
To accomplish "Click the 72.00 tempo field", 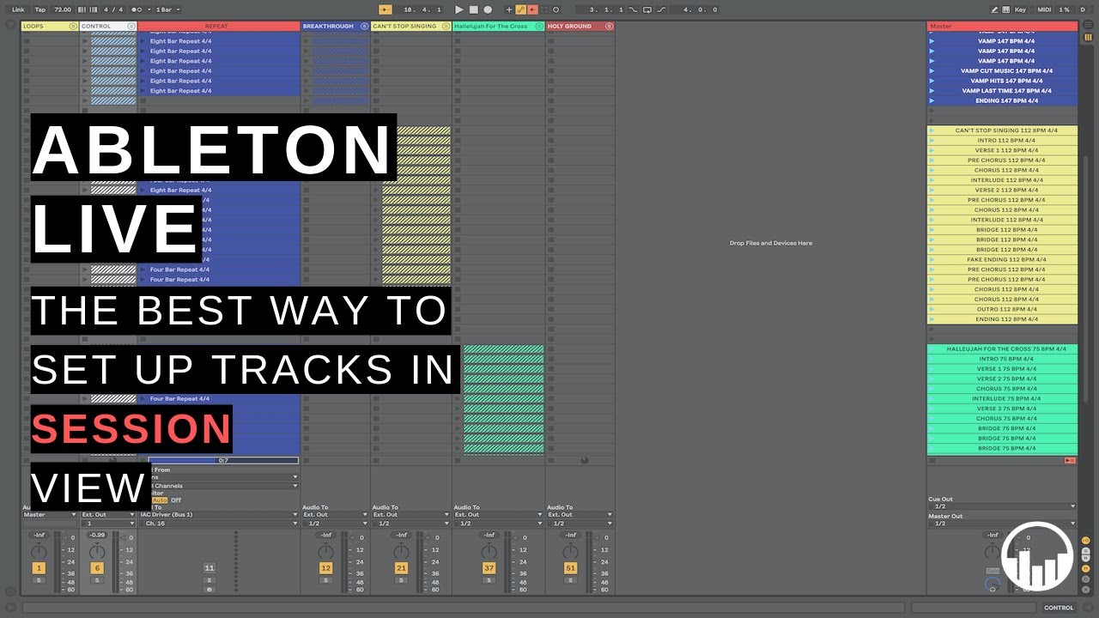I will click(63, 9).
